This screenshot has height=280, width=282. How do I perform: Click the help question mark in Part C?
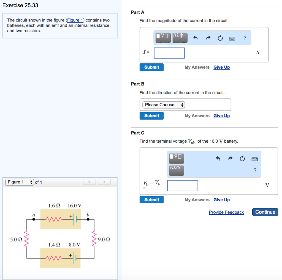pyautogui.click(x=255, y=170)
